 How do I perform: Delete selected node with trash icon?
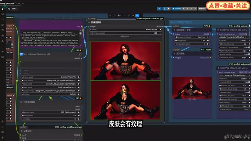[110, 16]
